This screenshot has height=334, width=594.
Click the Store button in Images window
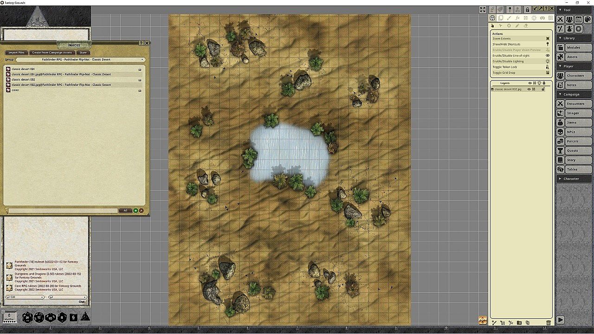[x=83, y=53]
